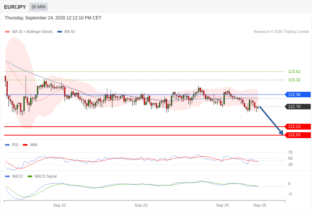312x211 pixels.
Task: Select the 122.23 support price label
Action: (298, 126)
